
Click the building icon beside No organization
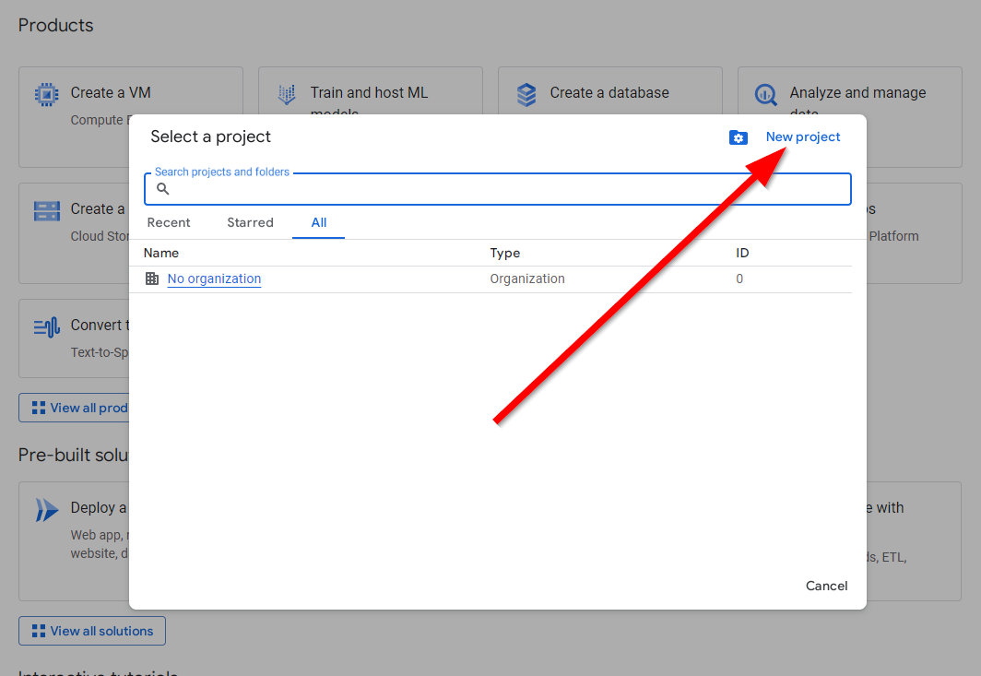click(152, 279)
